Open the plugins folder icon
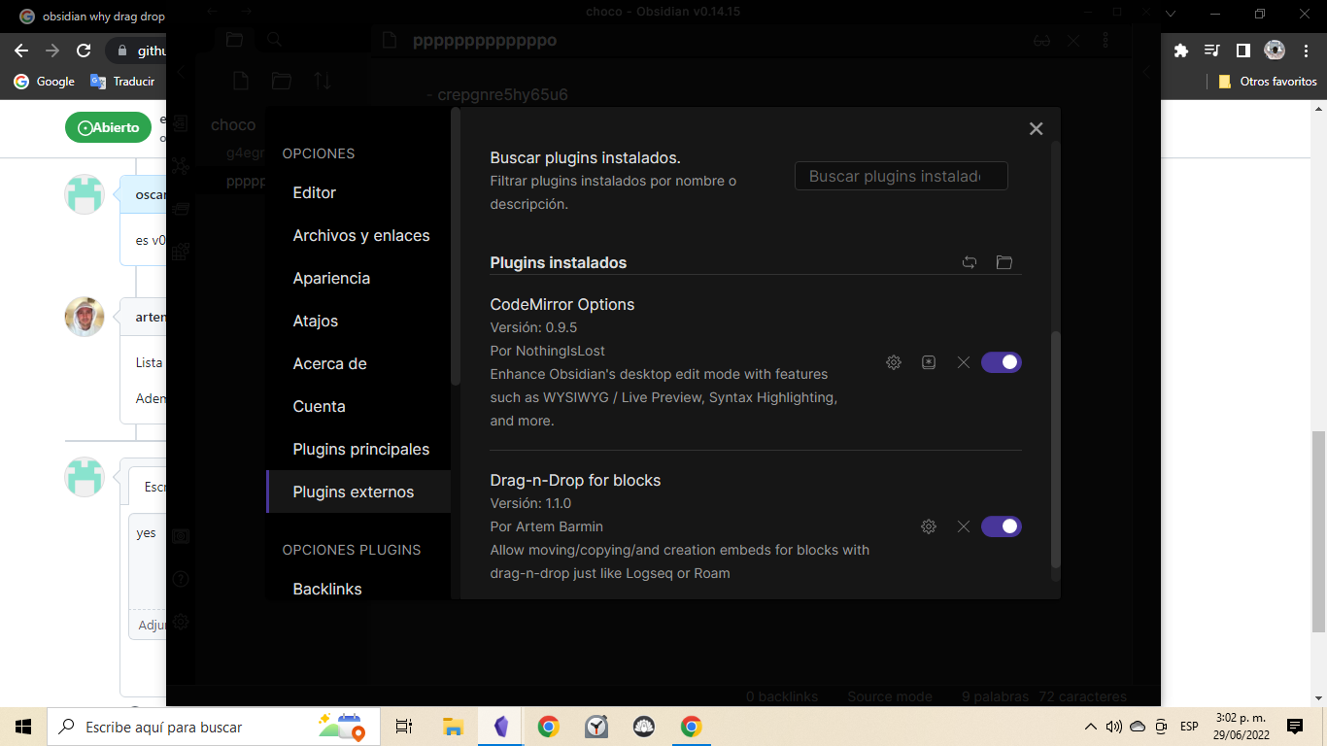Viewport: 1327px width, 746px height. click(1004, 261)
